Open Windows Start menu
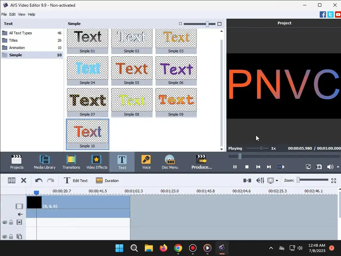Image resolution: width=341 pixels, height=256 pixels. click(x=119, y=248)
